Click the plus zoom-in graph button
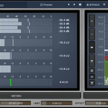The image size is (108, 108). [x=92, y=21]
